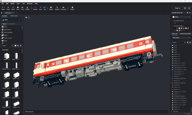This screenshot has width=192, height=115.
Task: Click the Connect tool icon
Action: point(27,8)
